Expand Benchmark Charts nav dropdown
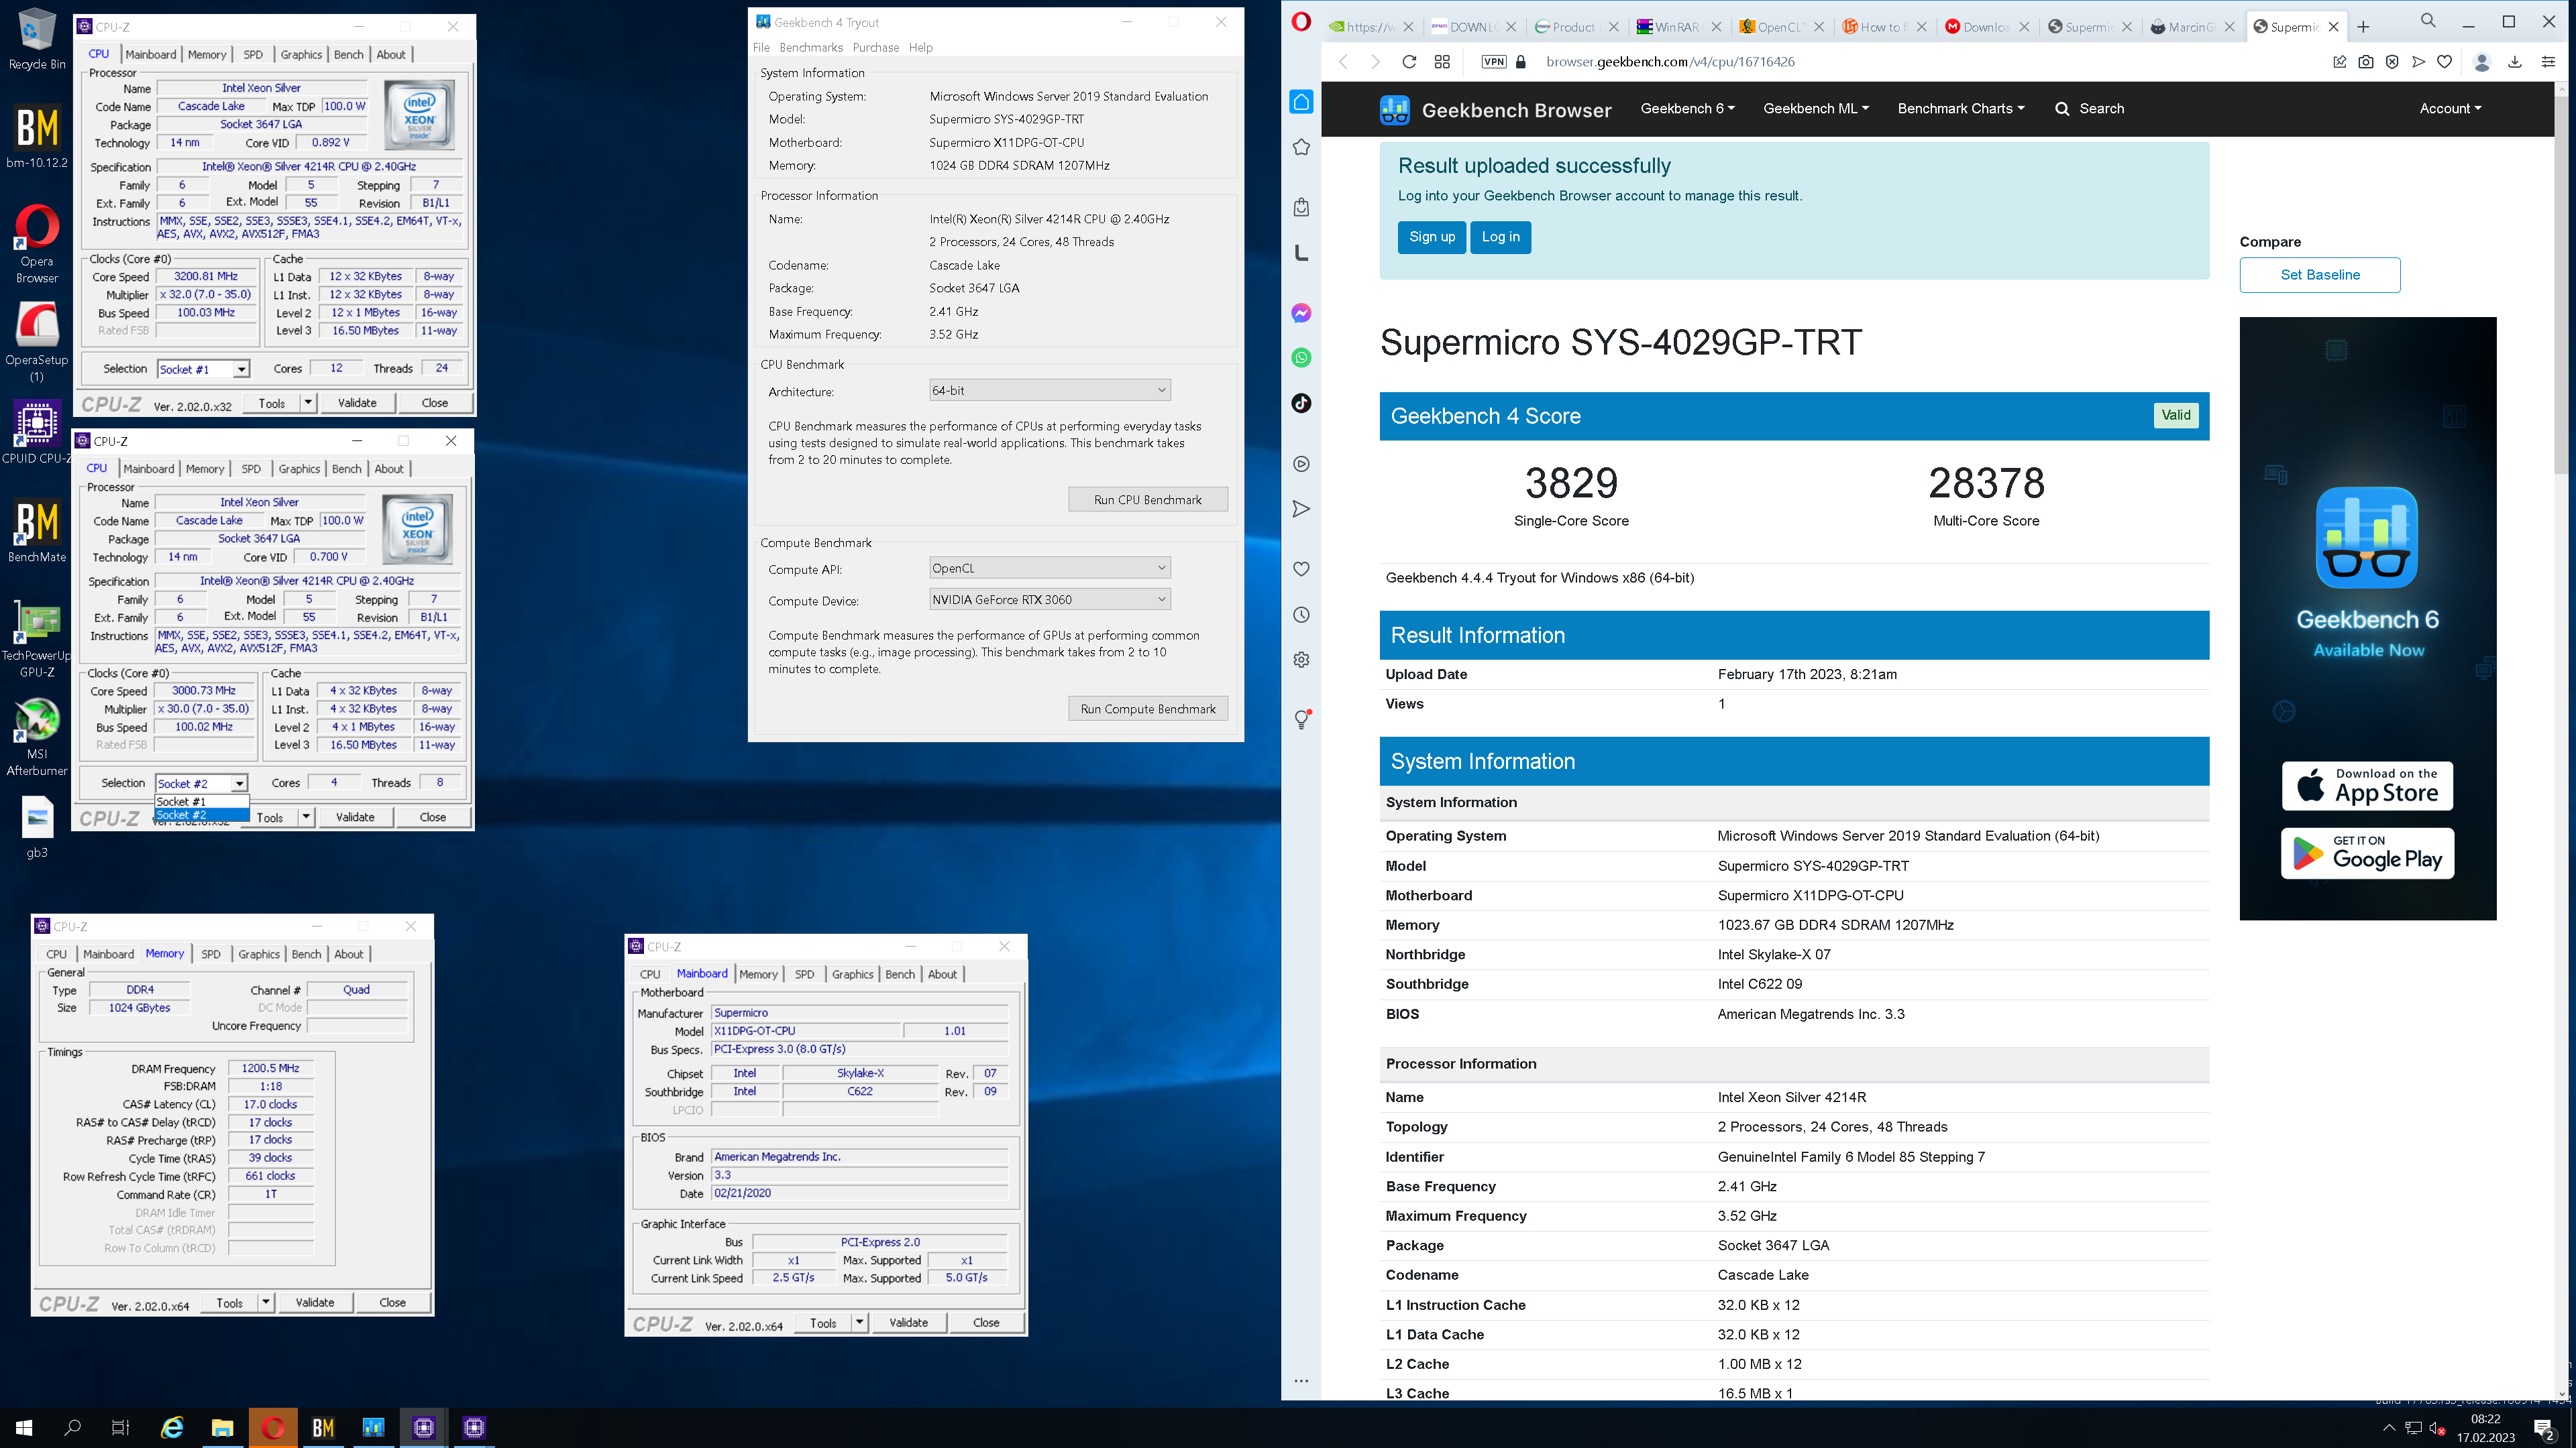This screenshot has width=2576, height=1448. 1960,109
